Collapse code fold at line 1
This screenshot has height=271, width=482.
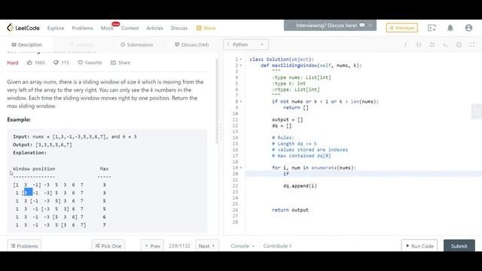[x=241, y=59]
